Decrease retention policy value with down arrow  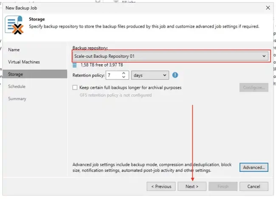124,77
